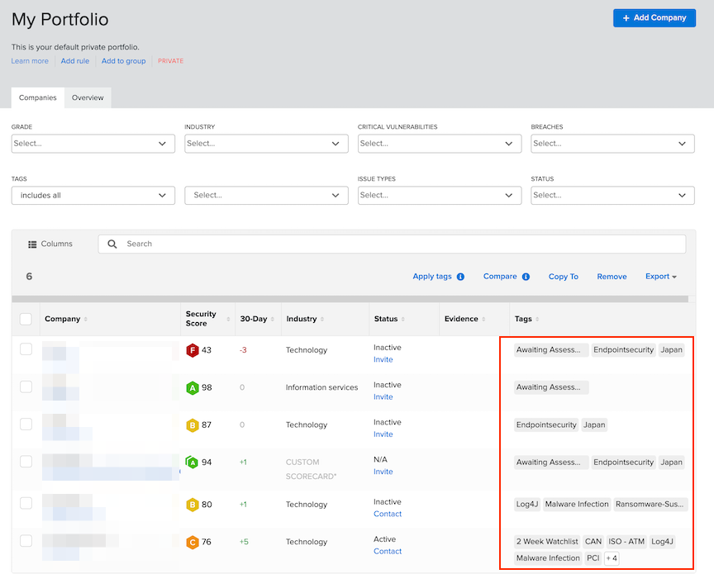
Task: Click the B grade badge for score 80
Action: pos(193,505)
